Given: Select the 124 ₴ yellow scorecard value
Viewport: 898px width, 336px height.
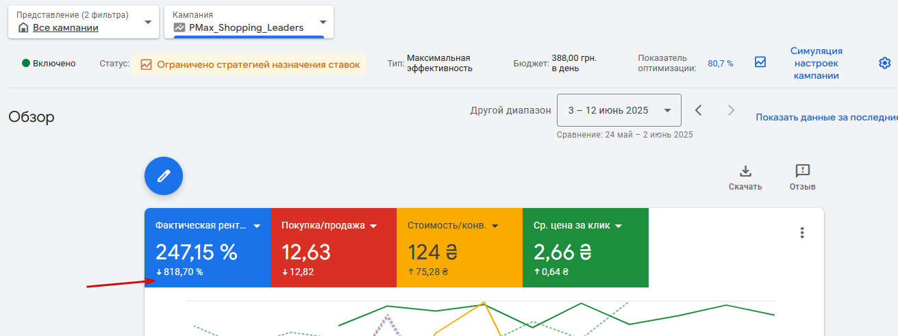Looking at the screenshot, I should [x=432, y=253].
